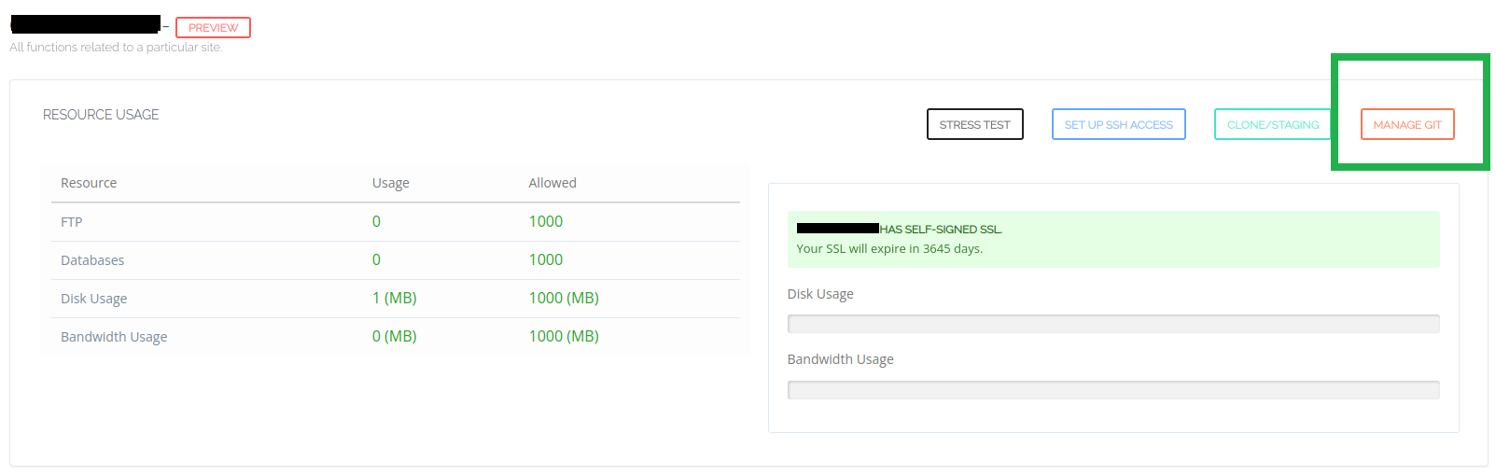The image size is (1496, 475).
Task: Click the Disk Usage progress bar
Action: [1112, 324]
